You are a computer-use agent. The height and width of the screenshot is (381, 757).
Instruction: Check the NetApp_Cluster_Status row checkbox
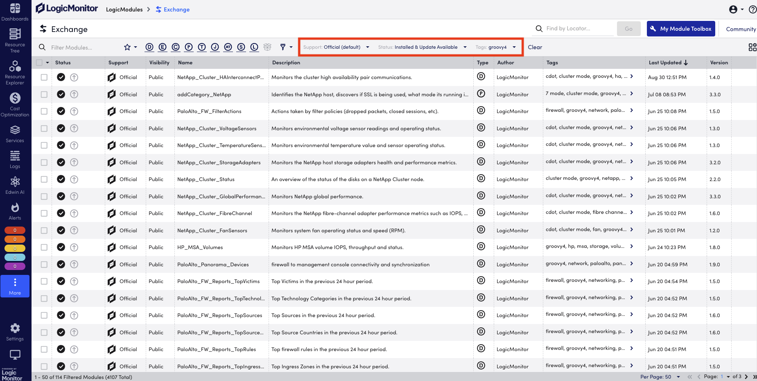point(44,179)
